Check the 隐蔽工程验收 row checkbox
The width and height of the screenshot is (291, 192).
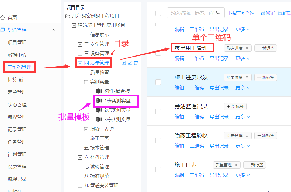tap(158, 140)
